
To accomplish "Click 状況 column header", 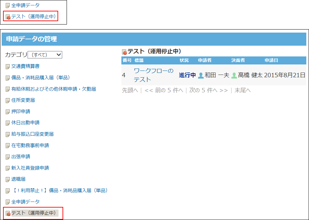I will click(x=184, y=60).
